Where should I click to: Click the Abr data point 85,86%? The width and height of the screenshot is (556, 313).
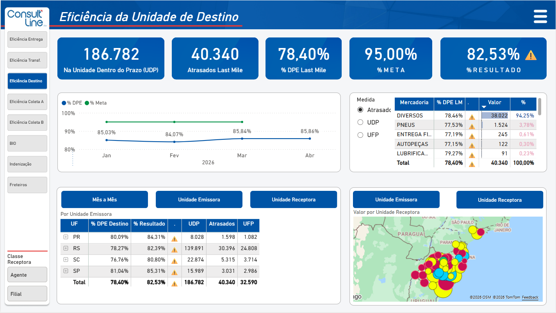click(310, 138)
